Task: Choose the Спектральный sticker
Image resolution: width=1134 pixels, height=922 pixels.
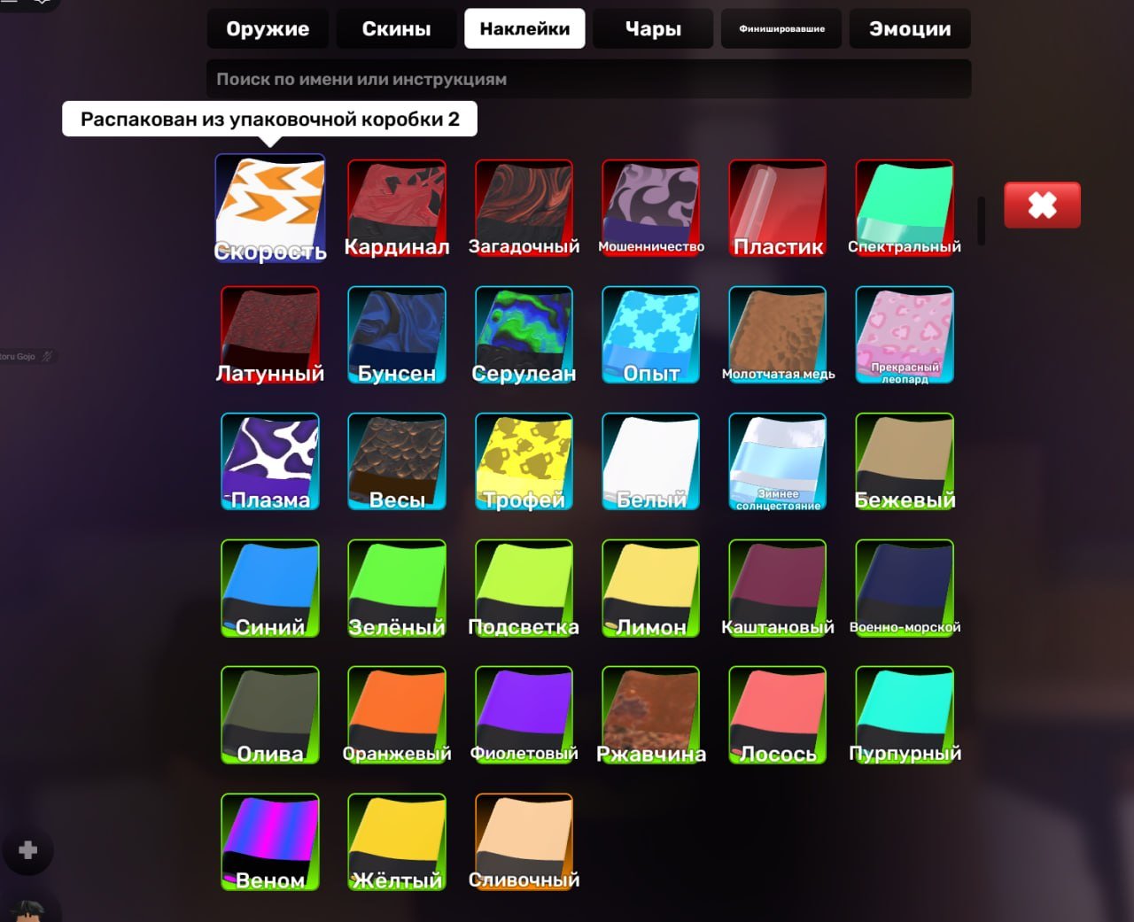Action: point(905,208)
